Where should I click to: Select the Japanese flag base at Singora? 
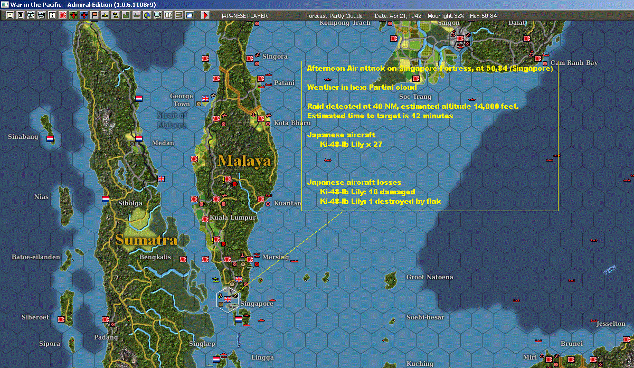click(250, 58)
